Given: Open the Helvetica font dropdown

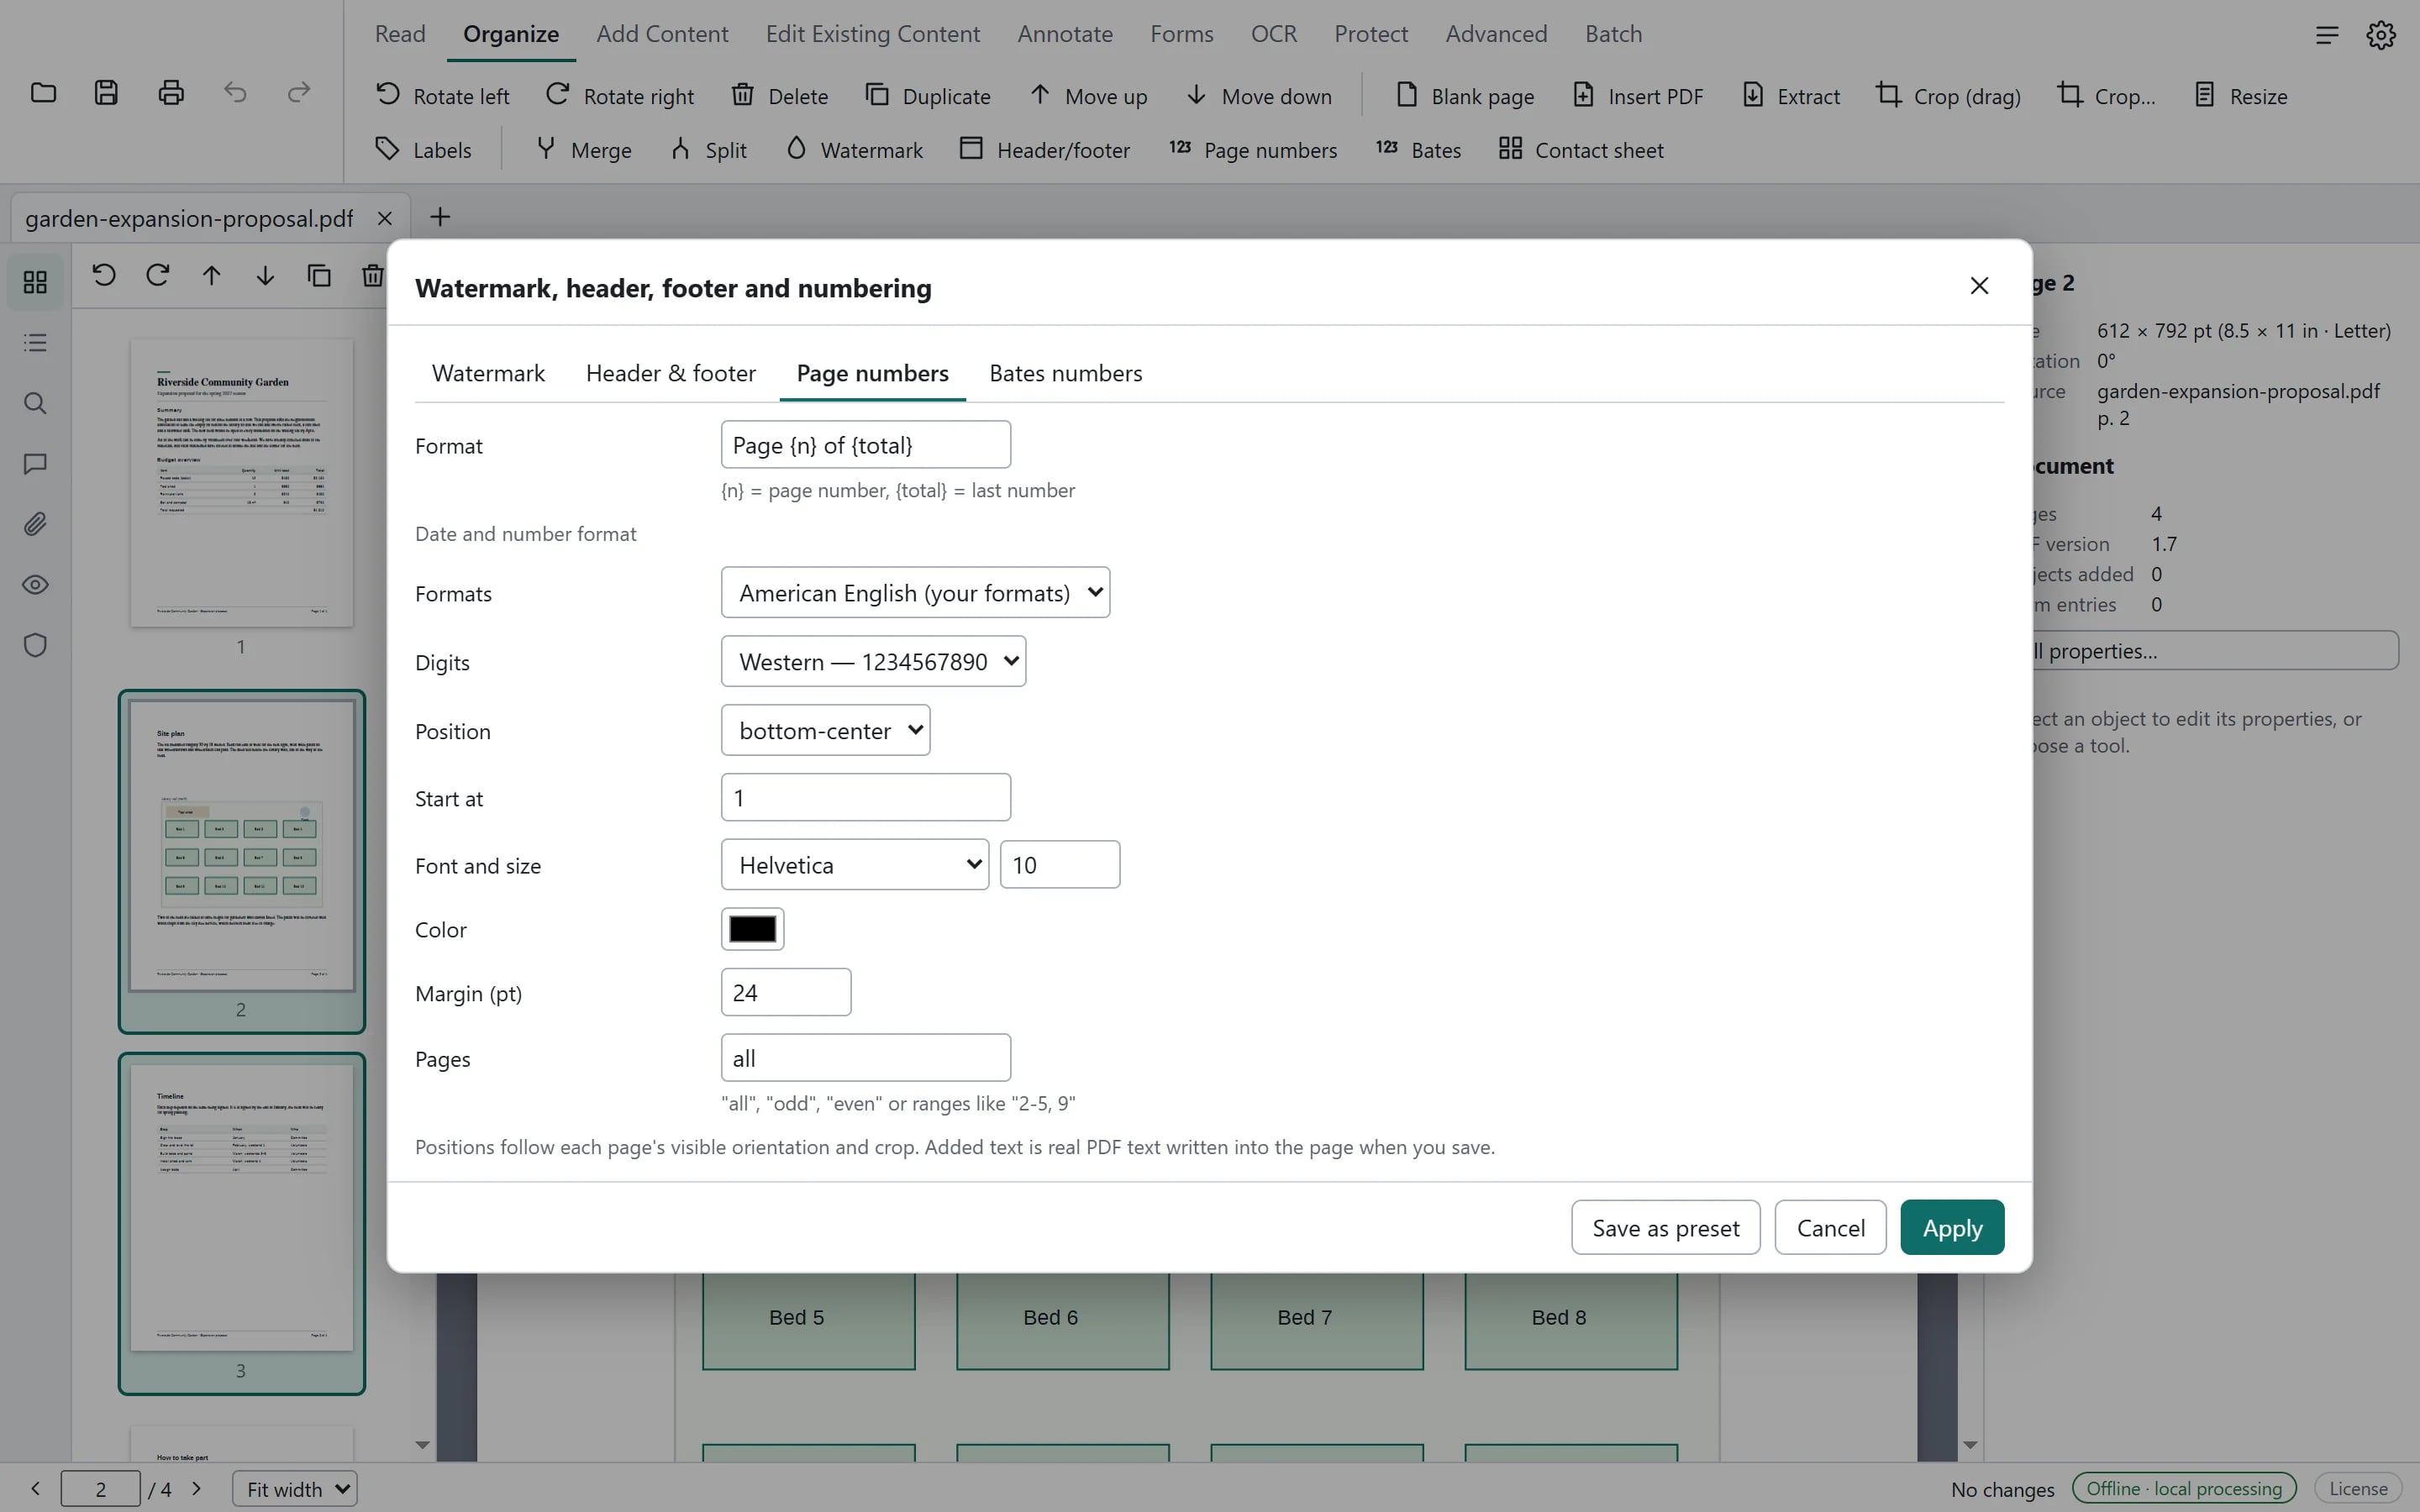Looking at the screenshot, I should pos(855,865).
